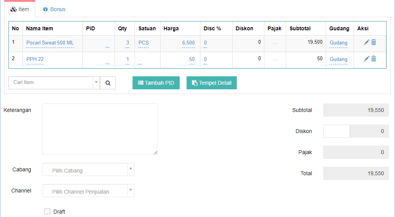Edit price 6,500 for Pocari Sweat
Screen dimensions: 395x217
188,43
